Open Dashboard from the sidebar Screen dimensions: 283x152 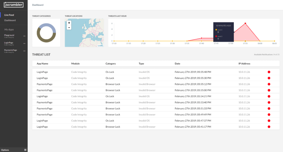pyautogui.click(x=10, y=20)
